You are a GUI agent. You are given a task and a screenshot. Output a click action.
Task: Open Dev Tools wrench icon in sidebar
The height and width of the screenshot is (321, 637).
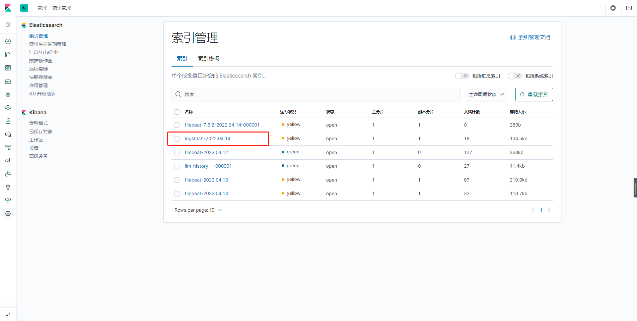click(8, 187)
